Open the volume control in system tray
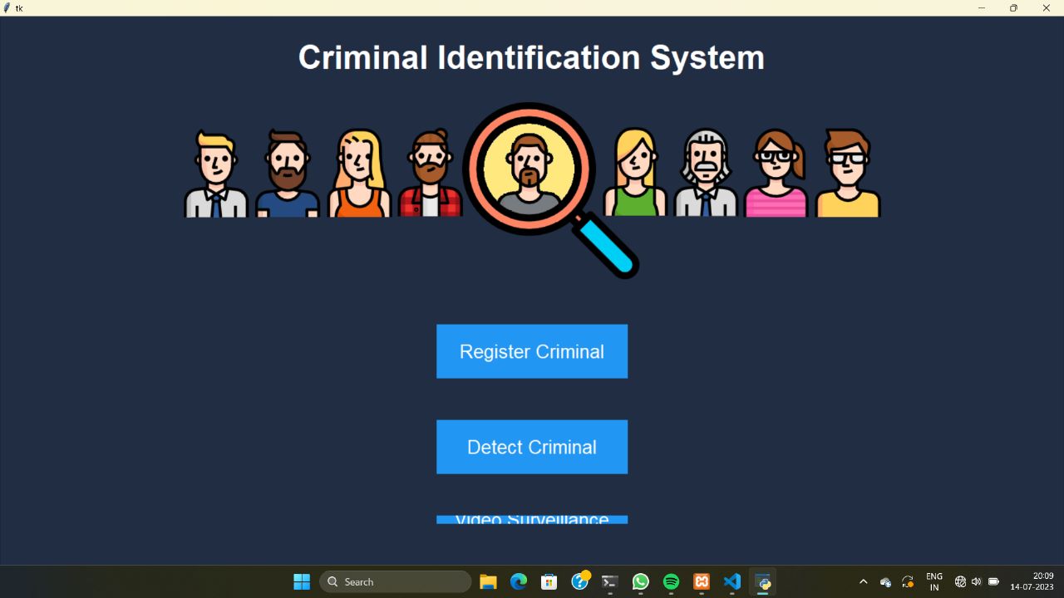The height and width of the screenshot is (598, 1064). coord(976,581)
